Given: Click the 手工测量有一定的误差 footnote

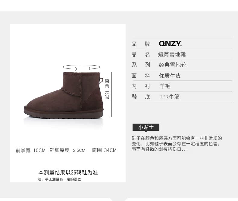Looking at the screenshot, I should pos(59,179).
